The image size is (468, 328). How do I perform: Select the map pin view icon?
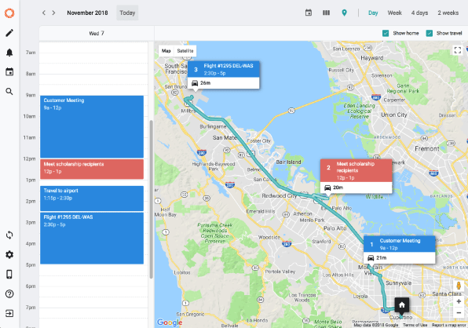pos(344,13)
